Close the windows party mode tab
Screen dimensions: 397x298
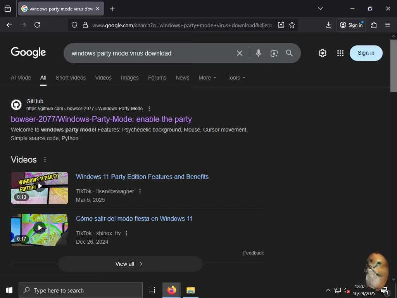(98, 9)
